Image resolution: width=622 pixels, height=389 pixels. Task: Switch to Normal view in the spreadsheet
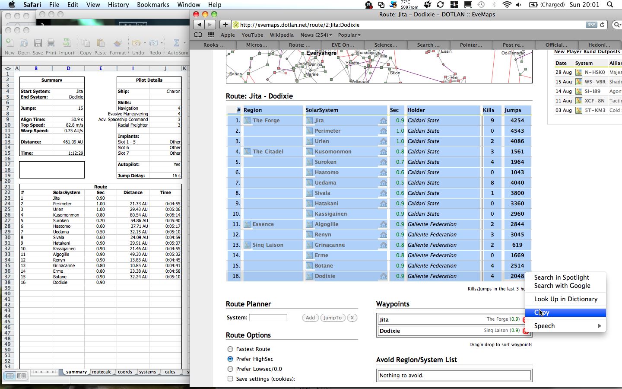tap(10, 376)
